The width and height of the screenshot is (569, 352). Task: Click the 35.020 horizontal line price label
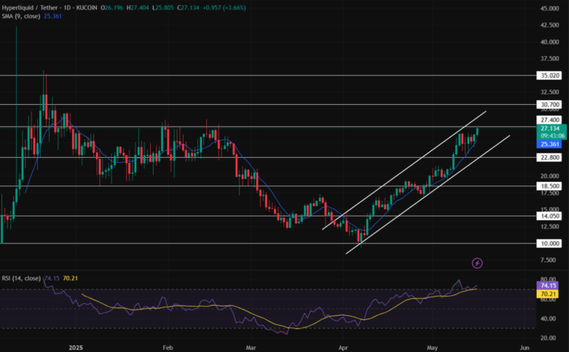point(549,76)
